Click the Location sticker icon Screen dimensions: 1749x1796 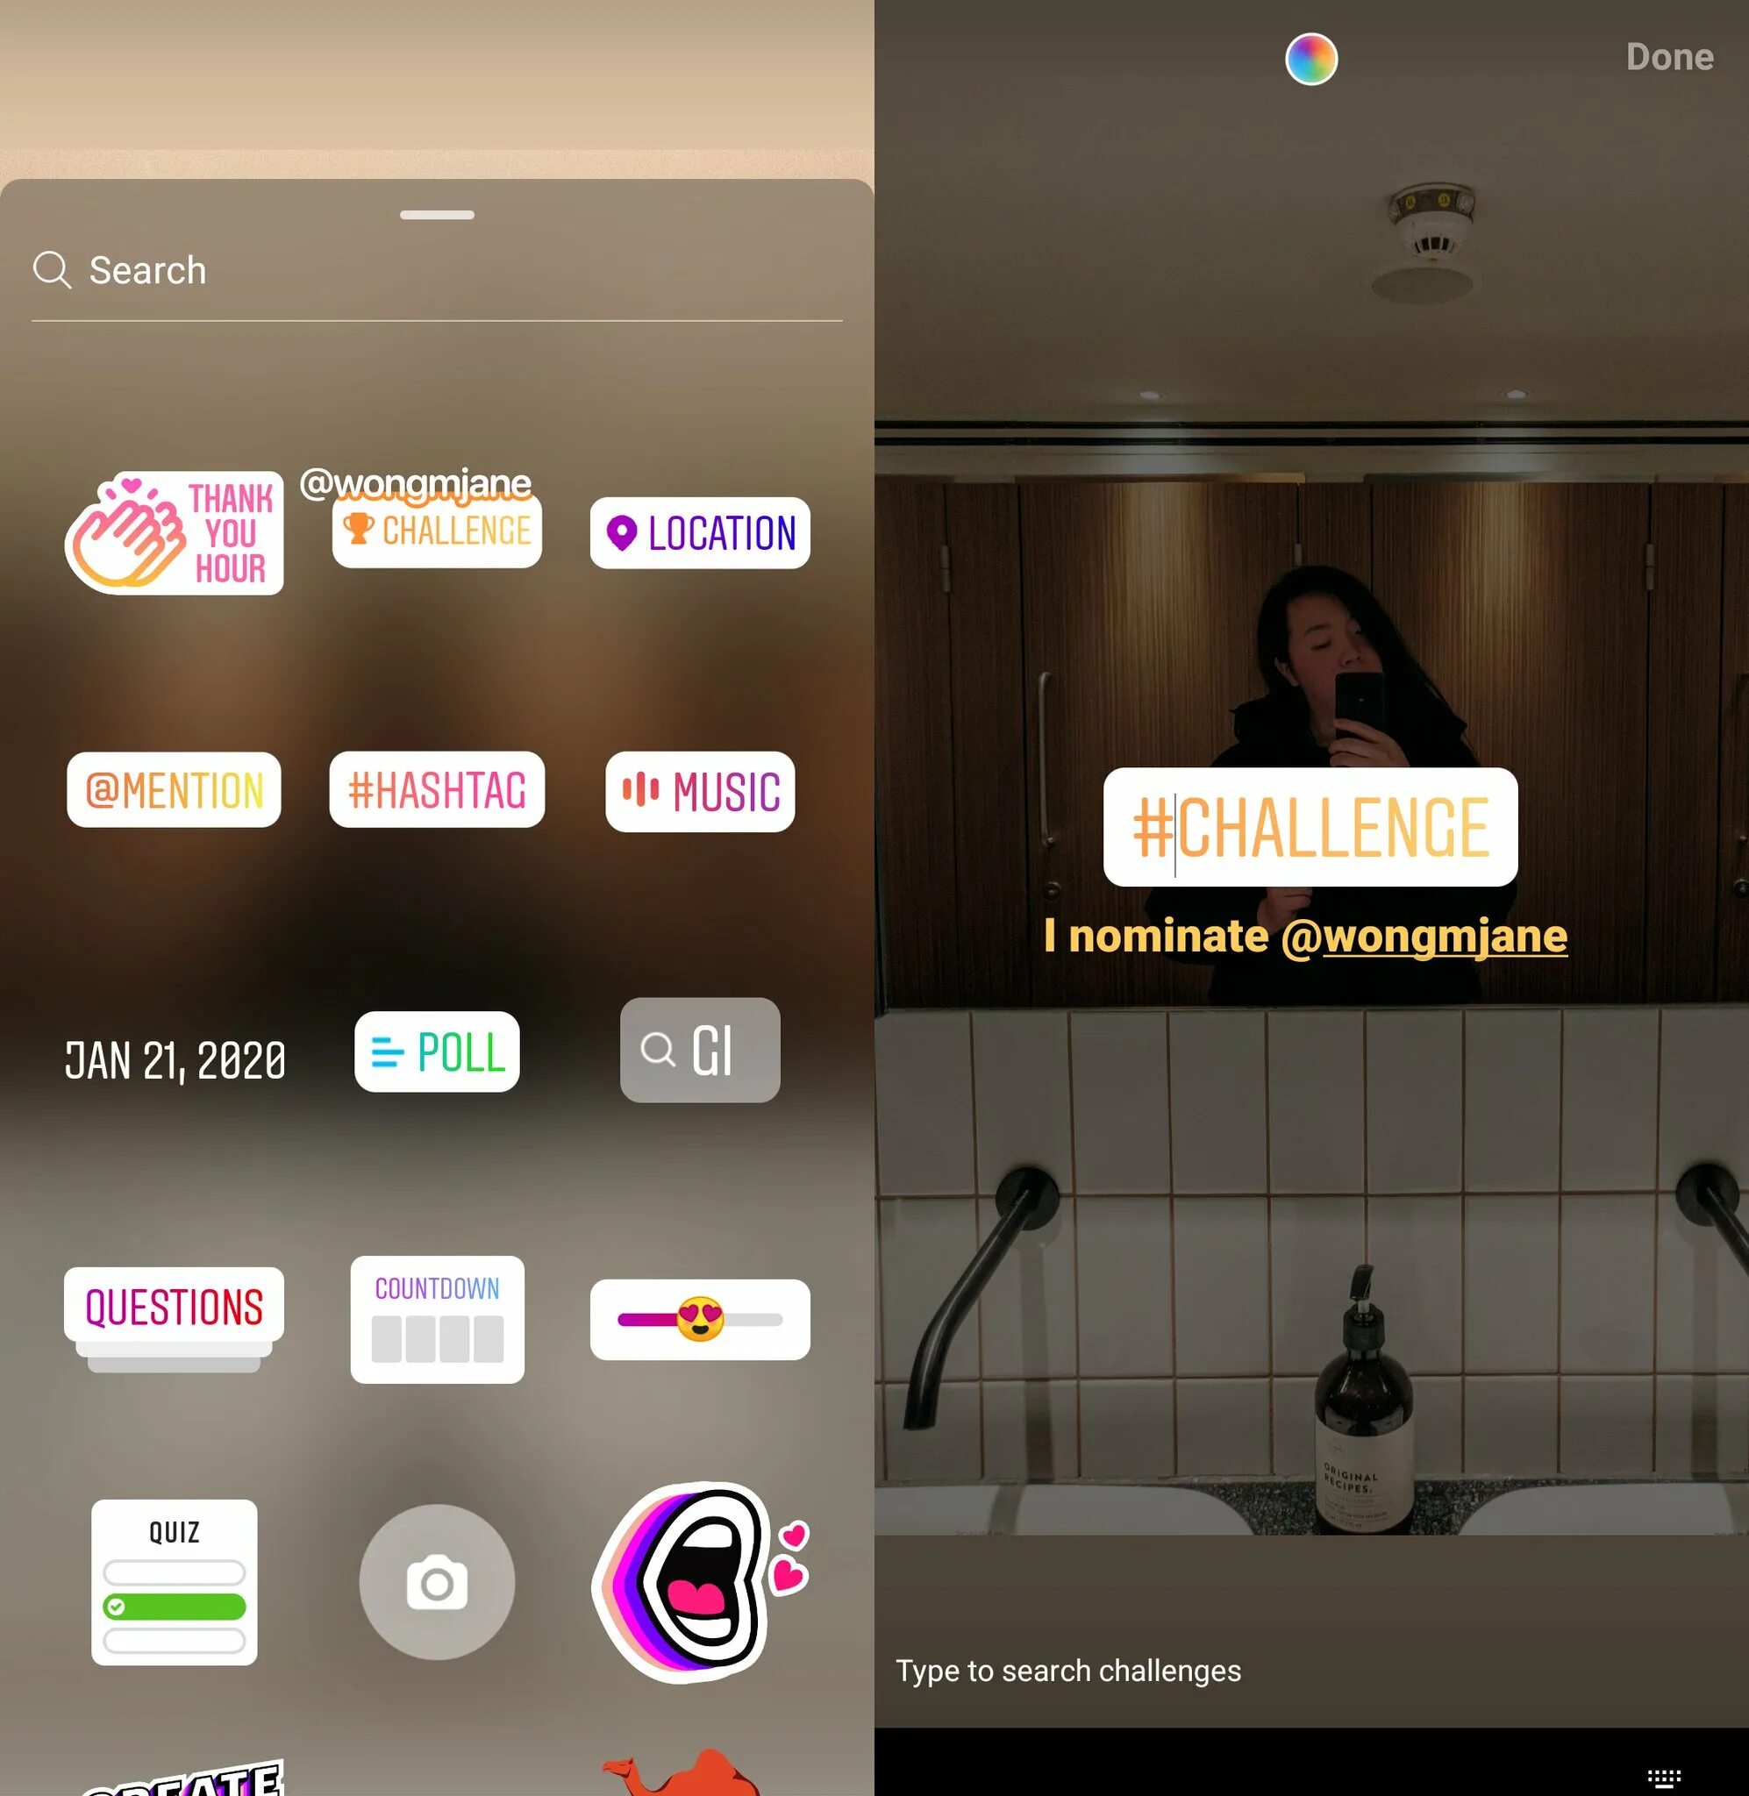coord(700,532)
